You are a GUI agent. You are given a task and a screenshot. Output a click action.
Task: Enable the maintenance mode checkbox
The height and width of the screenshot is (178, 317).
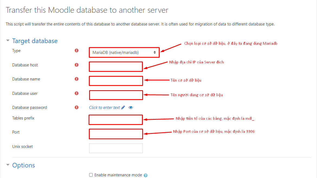[x=91, y=175]
